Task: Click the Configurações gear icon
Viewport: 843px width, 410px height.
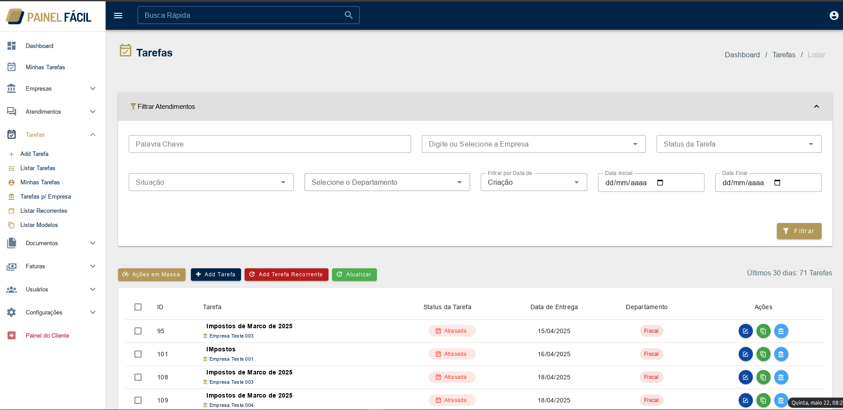Action: [x=12, y=312]
